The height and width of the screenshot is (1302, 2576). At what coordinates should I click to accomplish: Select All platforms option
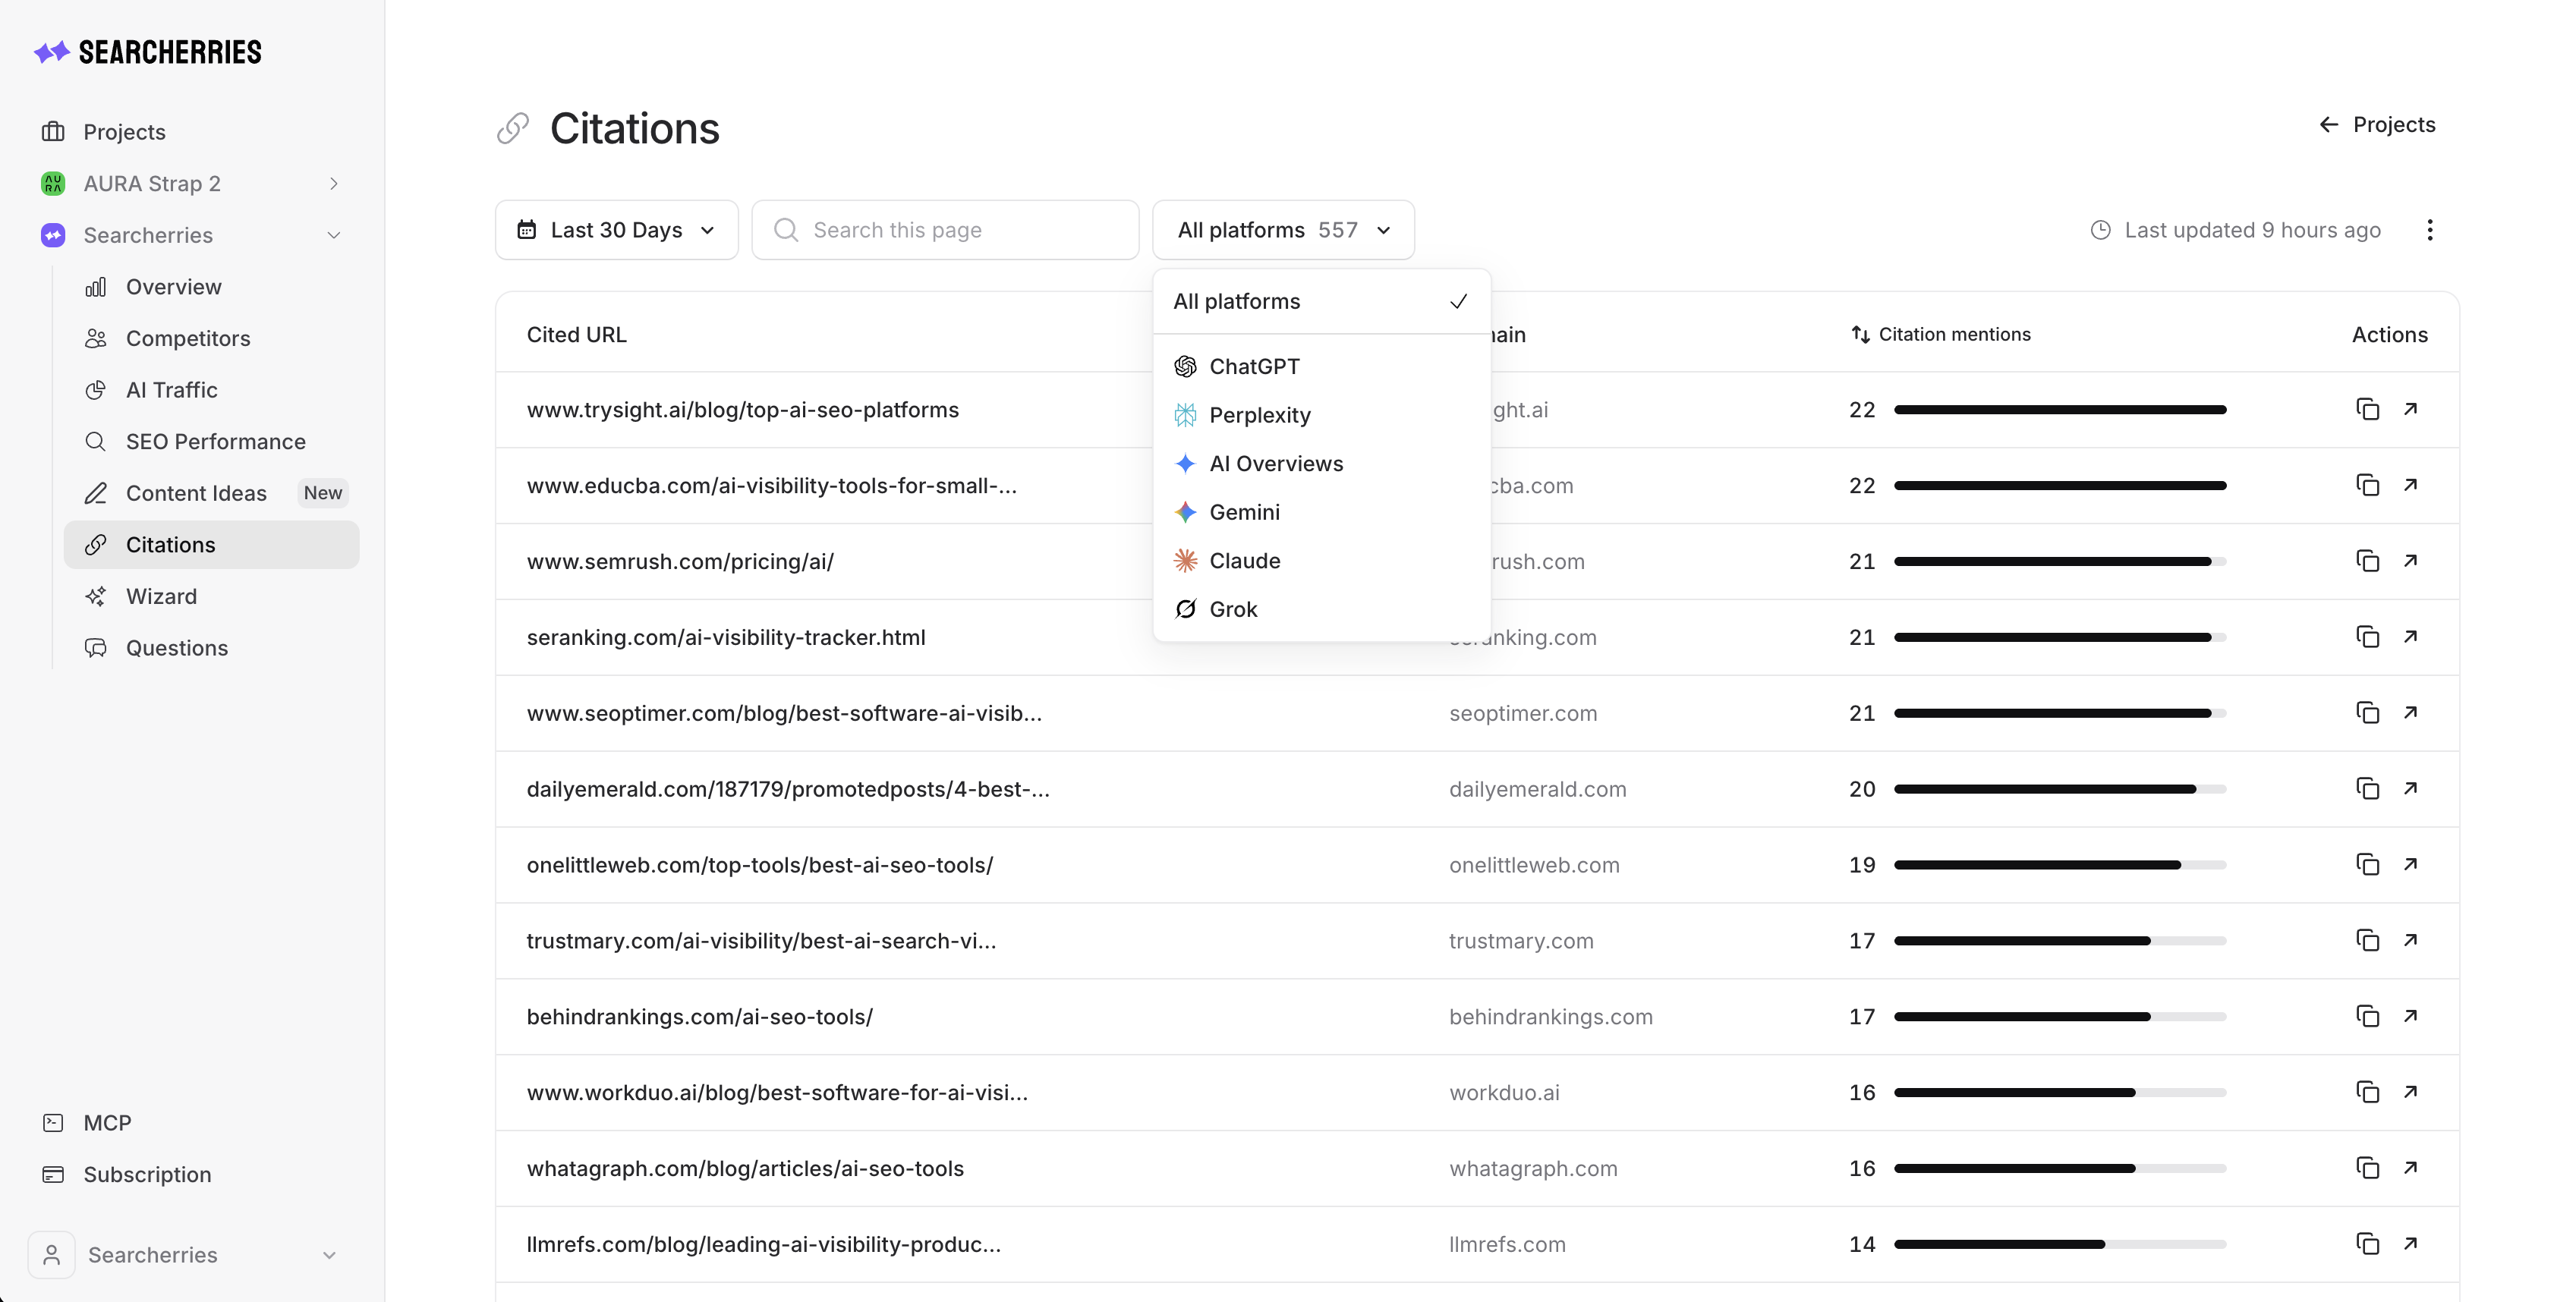1321,302
